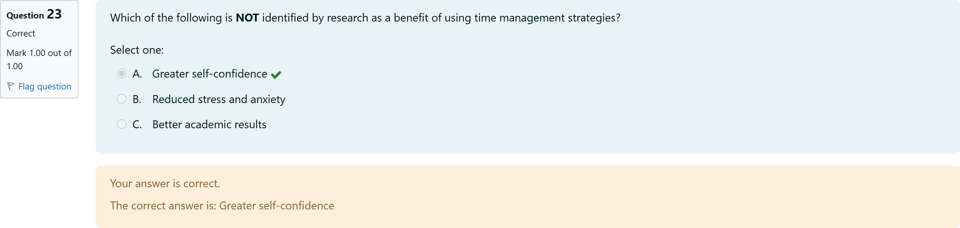Click the 'Better academic results' answer label
This screenshot has height=228, width=960.
point(209,124)
